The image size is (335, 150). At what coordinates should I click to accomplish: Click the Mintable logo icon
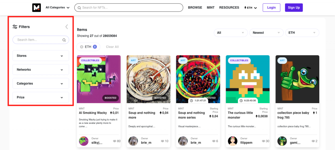tap(36, 8)
